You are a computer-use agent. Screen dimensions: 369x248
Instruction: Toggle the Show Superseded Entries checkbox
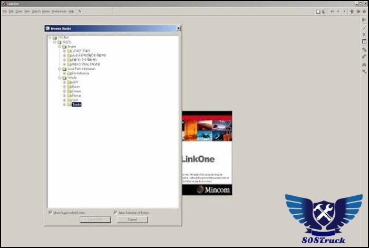point(50,213)
